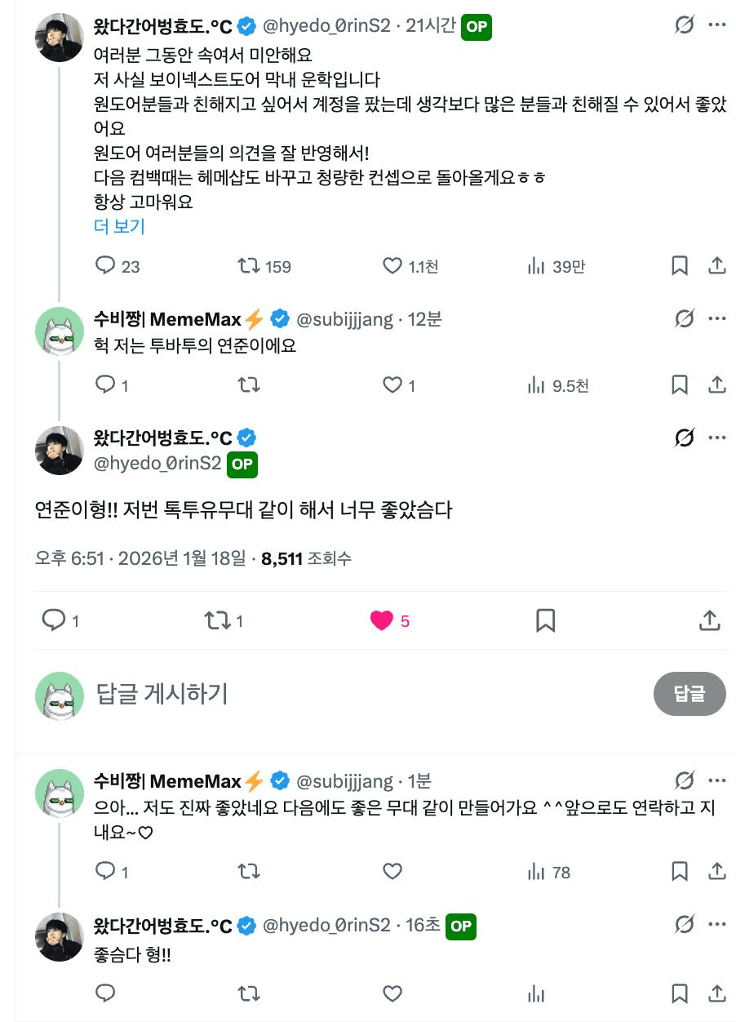Expand the post with 더 보기
This screenshot has width=736, height=1022.
(119, 227)
